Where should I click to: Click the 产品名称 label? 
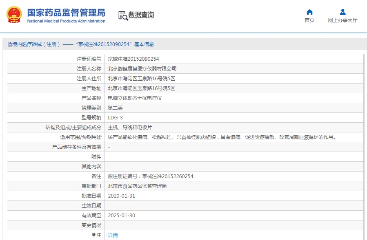point(91,98)
